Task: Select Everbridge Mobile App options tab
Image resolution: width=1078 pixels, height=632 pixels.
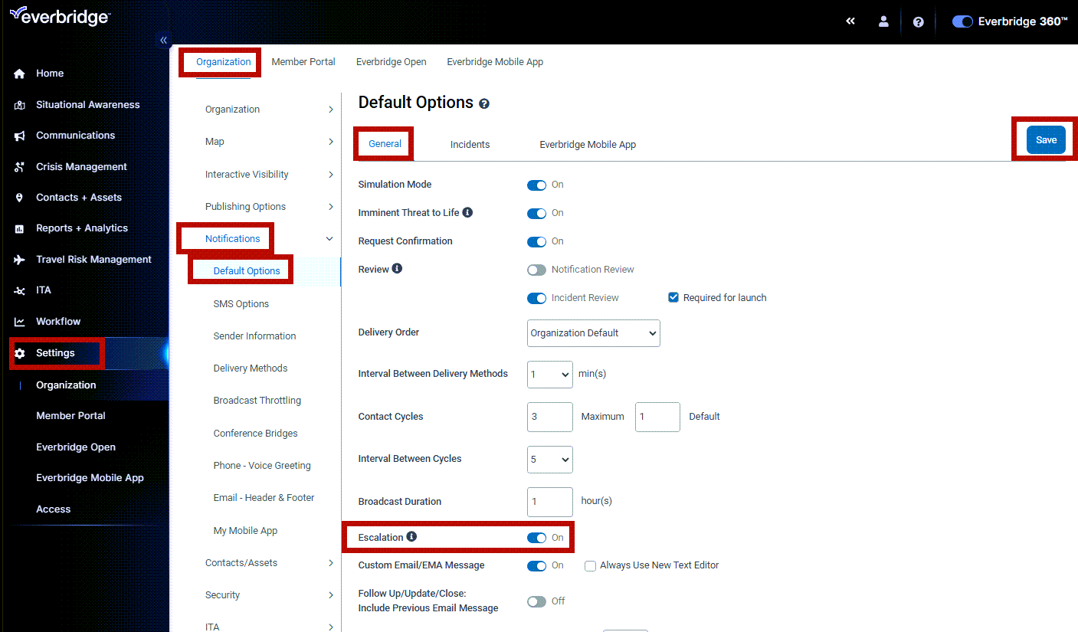Action: 588,145
